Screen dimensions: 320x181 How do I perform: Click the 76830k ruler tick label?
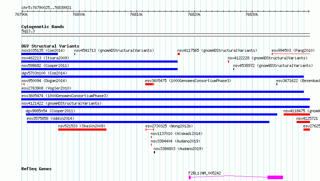(252, 14)
